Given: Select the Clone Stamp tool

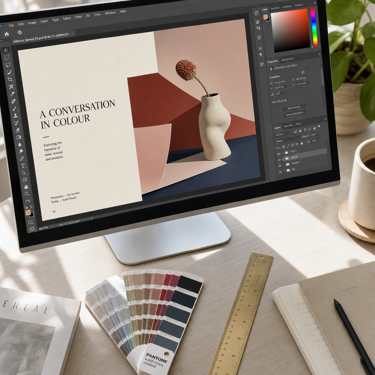Looking at the screenshot, I should tap(15, 116).
